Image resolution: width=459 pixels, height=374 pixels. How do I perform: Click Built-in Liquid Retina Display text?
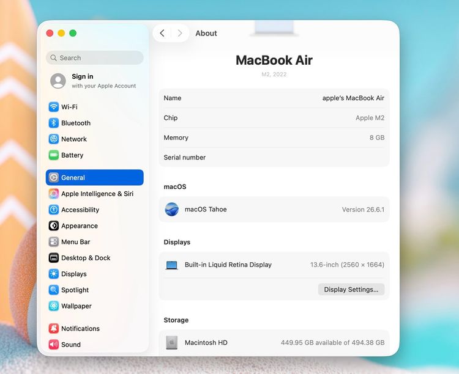tap(228, 265)
